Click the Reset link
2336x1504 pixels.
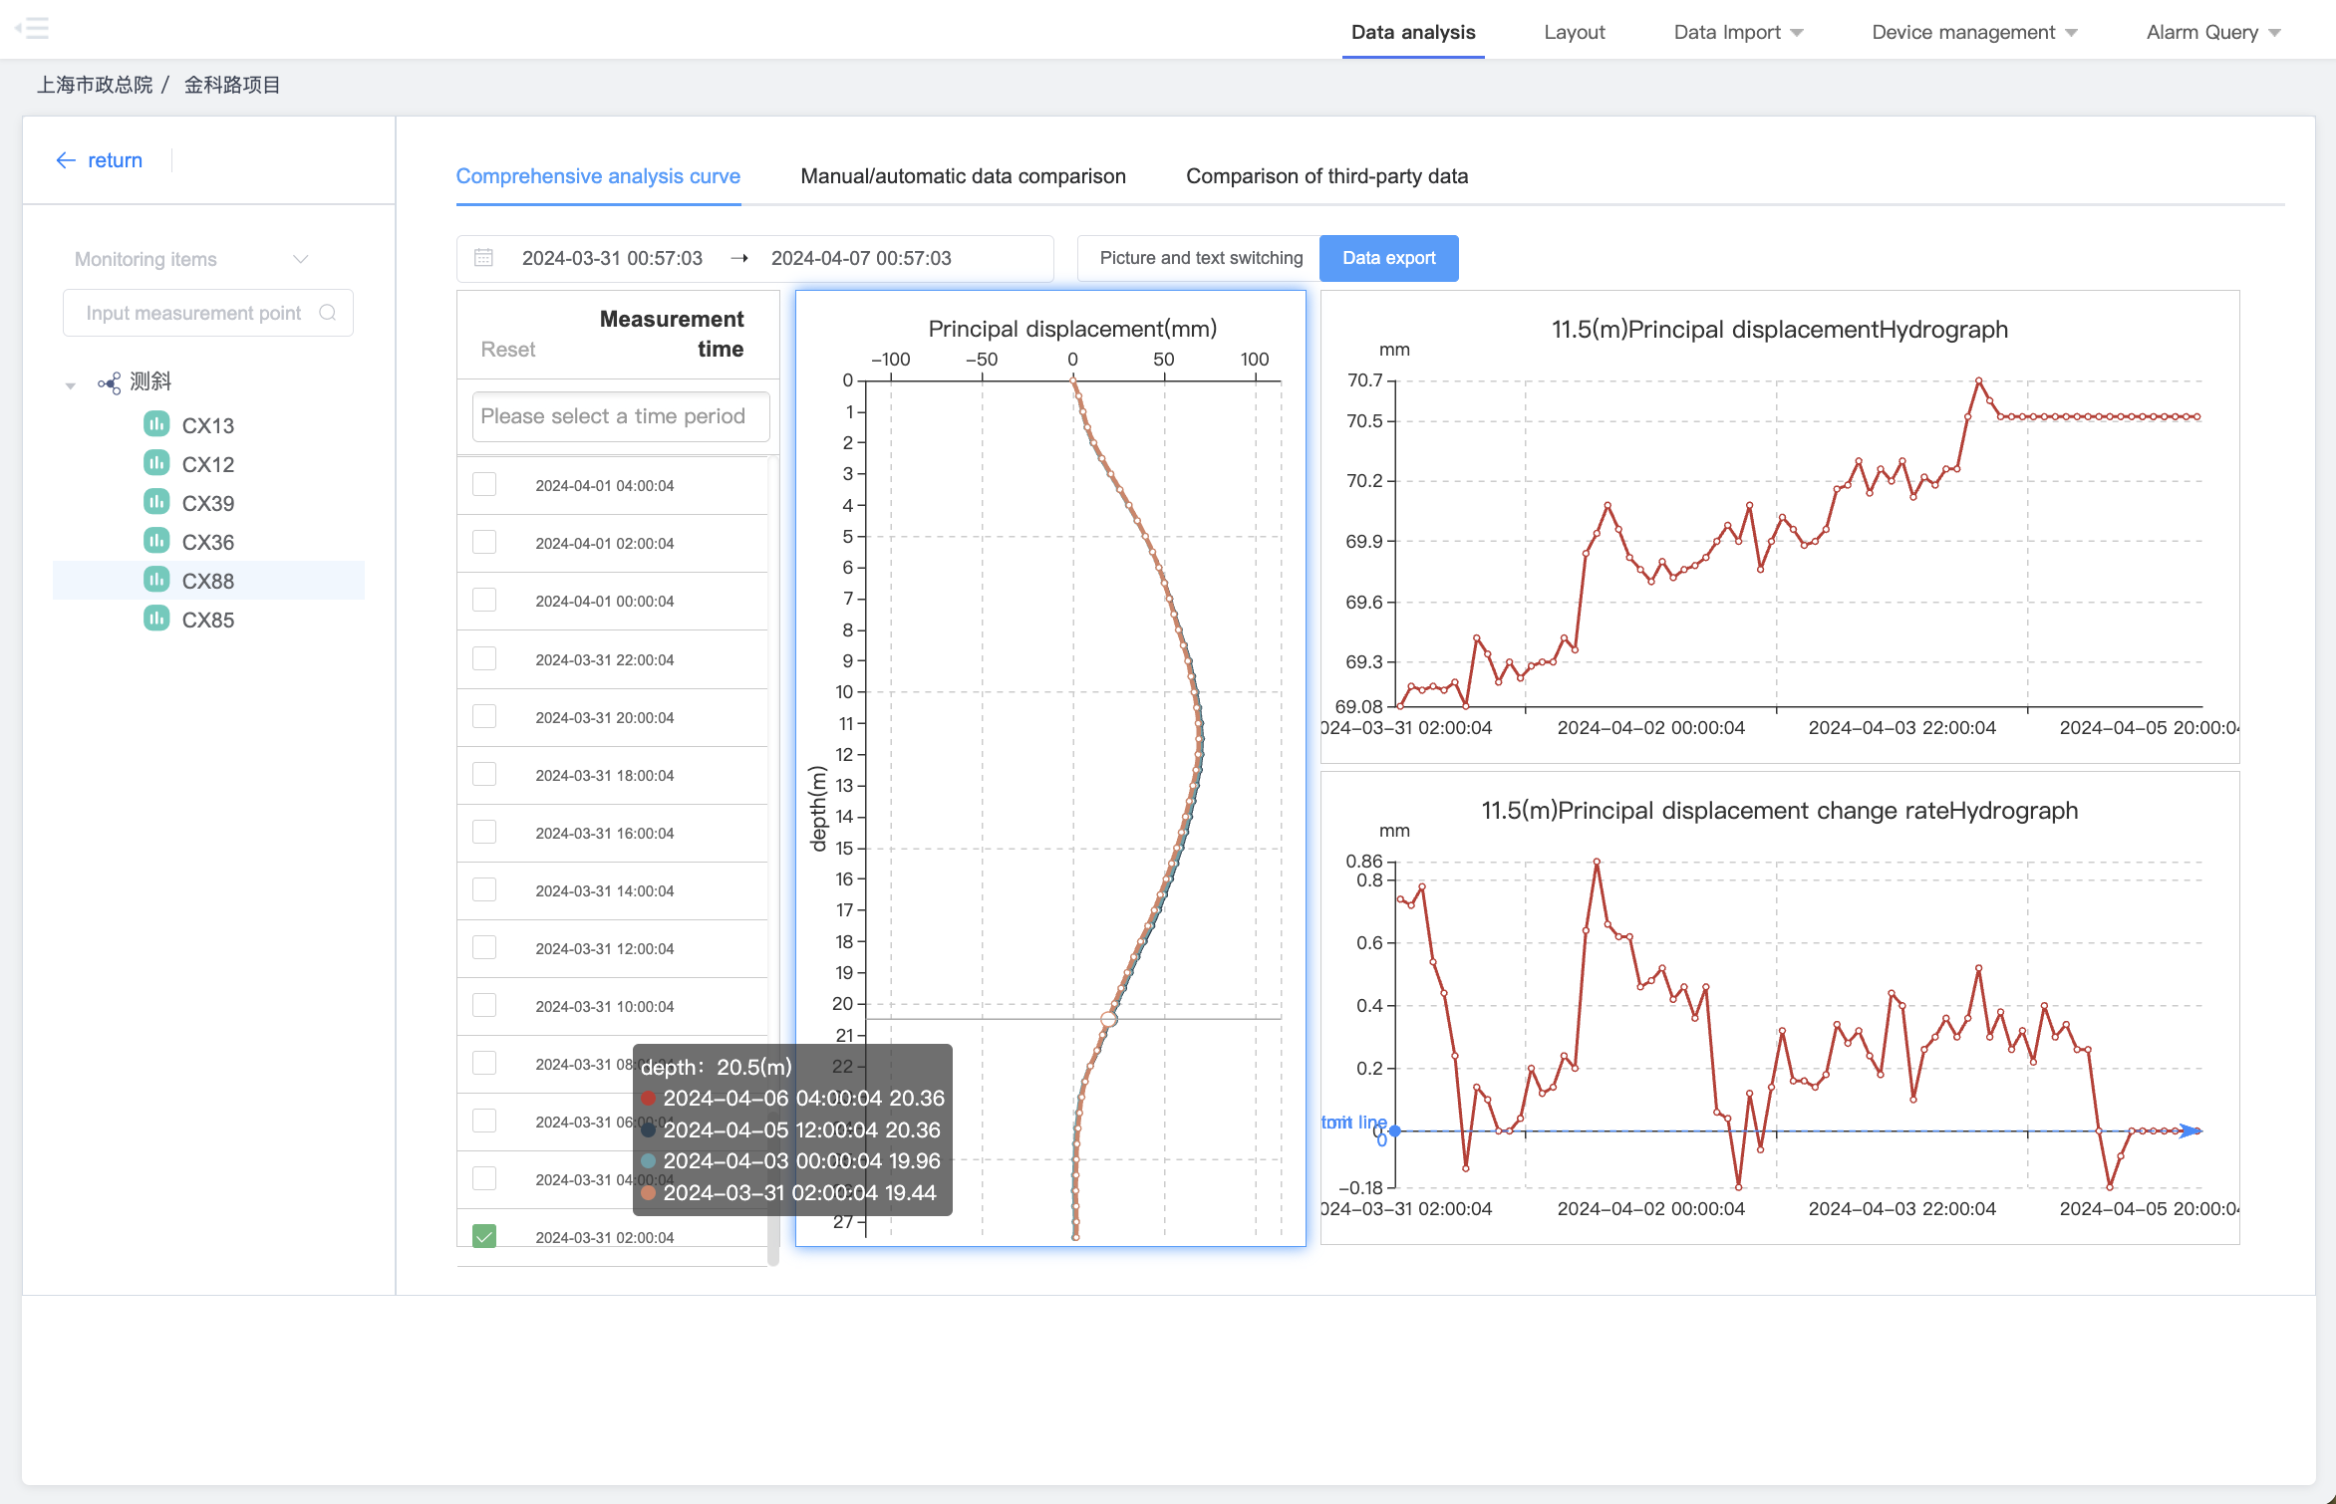507,349
